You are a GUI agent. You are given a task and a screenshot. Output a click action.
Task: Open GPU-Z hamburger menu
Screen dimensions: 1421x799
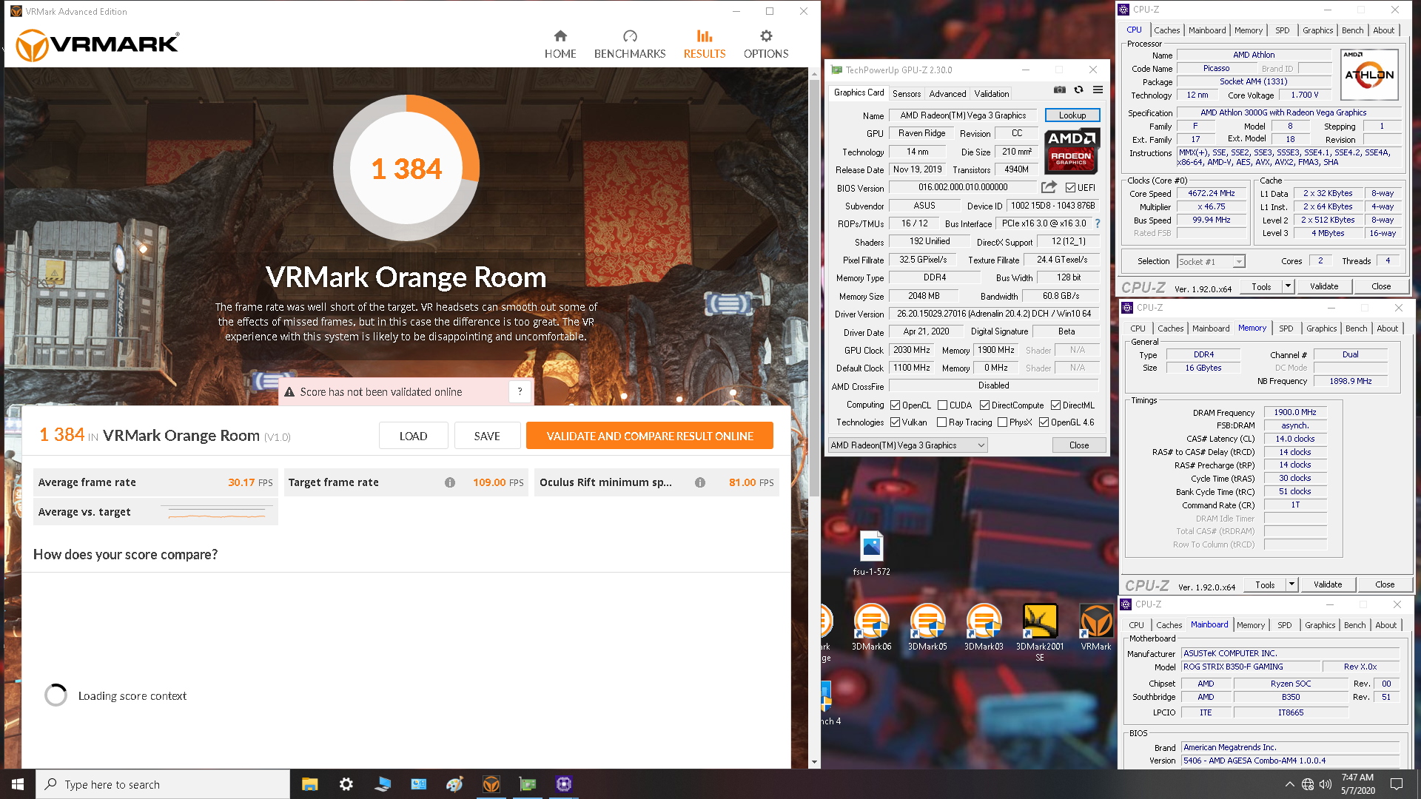coord(1098,90)
